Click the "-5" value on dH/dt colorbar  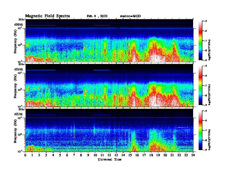point(206,21)
